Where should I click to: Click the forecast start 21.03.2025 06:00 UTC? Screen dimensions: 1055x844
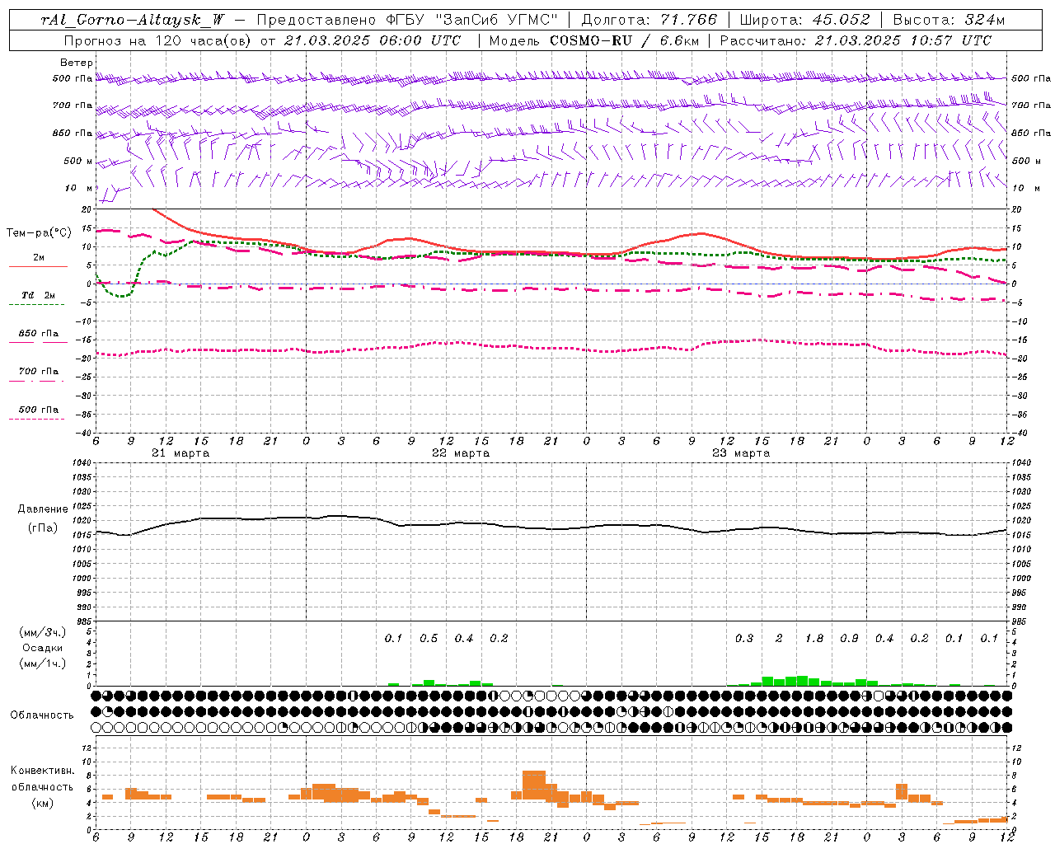[372, 40]
